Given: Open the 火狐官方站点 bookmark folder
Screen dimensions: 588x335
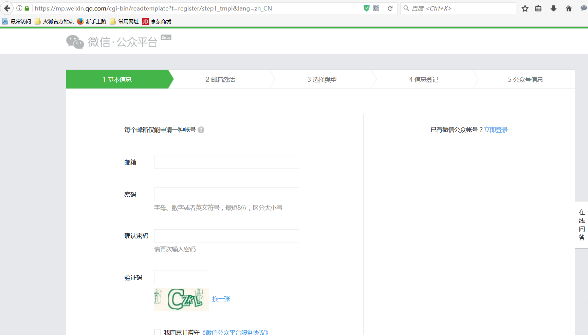Looking at the screenshot, I should (x=54, y=21).
